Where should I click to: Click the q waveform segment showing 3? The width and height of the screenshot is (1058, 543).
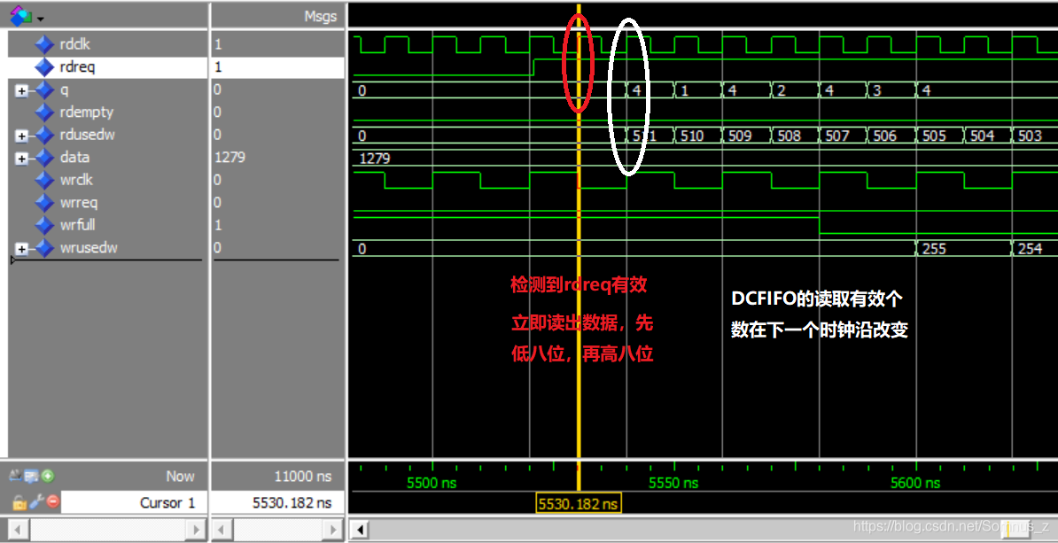pyautogui.click(x=891, y=90)
